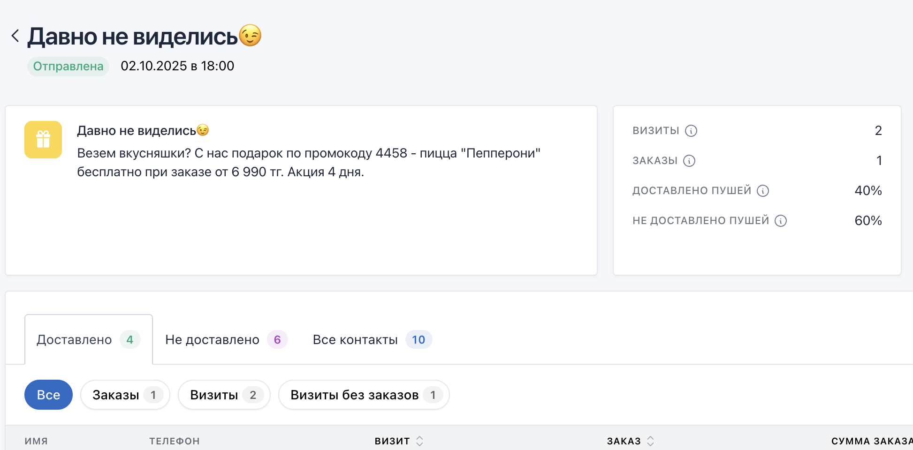Filter by Заказы chip
The image size is (913, 450).
coord(125,395)
